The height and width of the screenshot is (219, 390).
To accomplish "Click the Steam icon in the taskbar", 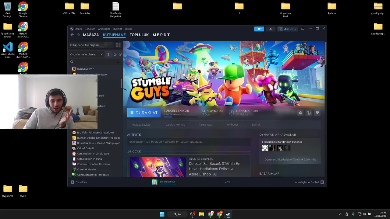I will click(228, 214).
